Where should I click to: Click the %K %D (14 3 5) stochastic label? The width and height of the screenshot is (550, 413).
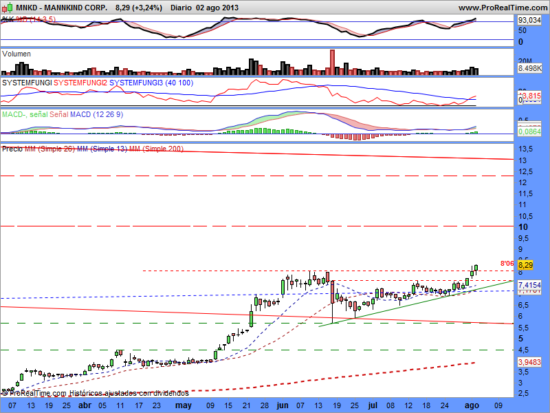(29, 19)
